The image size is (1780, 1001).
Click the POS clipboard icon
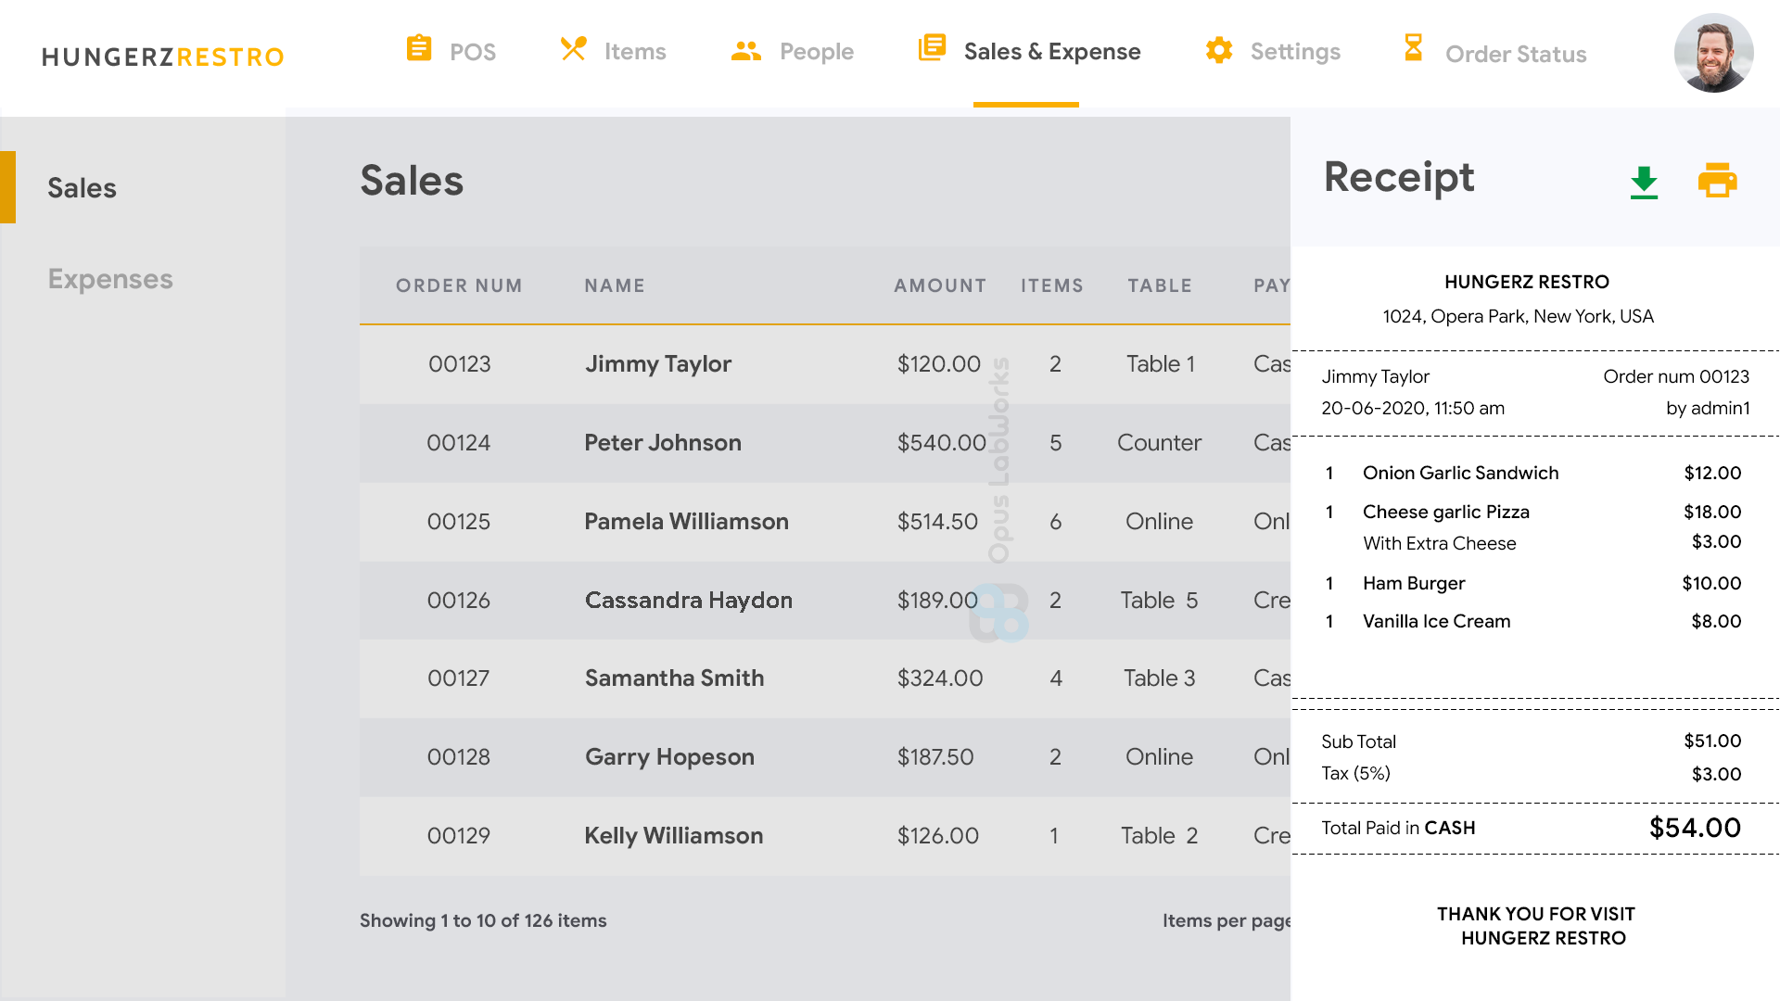(419, 48)
